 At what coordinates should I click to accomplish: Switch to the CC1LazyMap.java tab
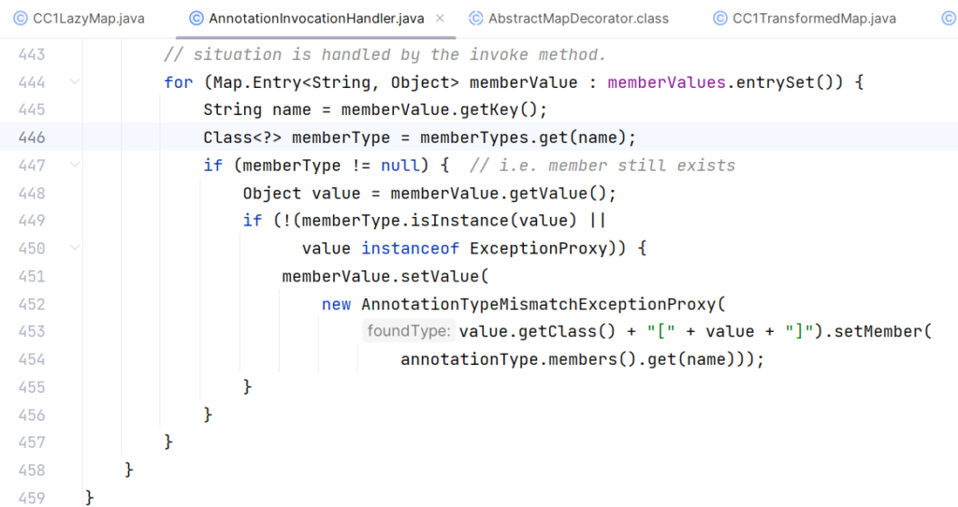pyautogui.click(x=88, y=18)
